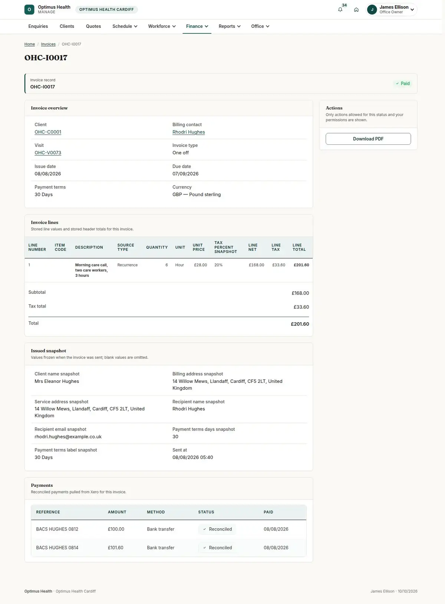Select the Reconciled status for BACS HUGHES 0814

[x=217, y=548]
